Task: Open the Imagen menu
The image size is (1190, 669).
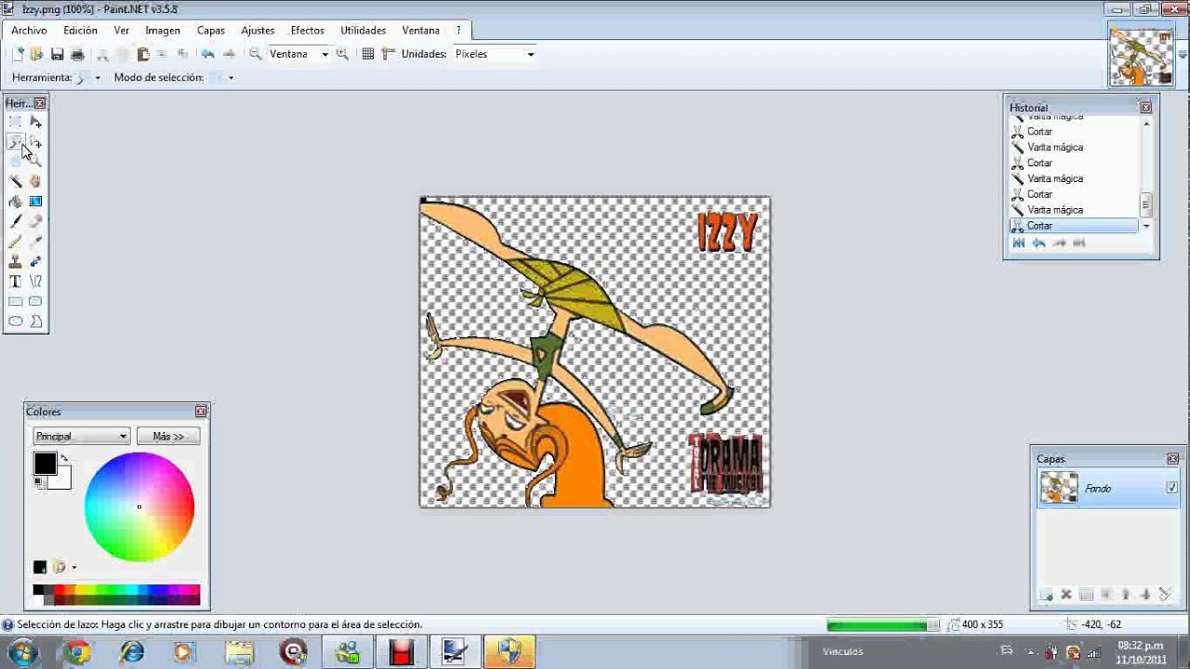Action: [163, 30]
